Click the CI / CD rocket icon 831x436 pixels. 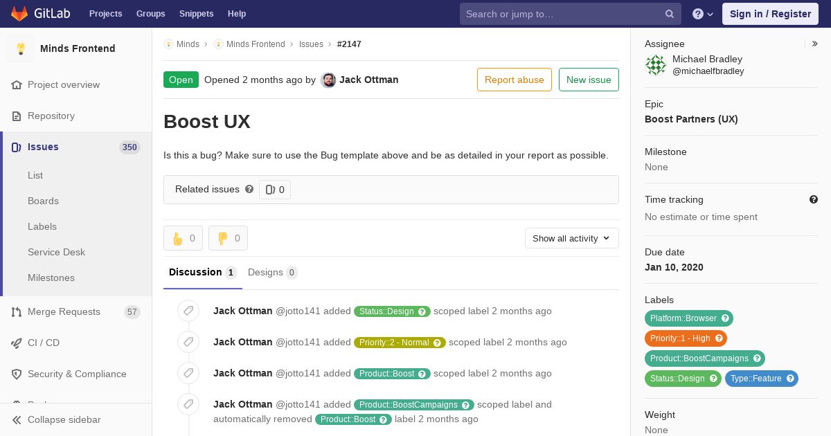17,343
